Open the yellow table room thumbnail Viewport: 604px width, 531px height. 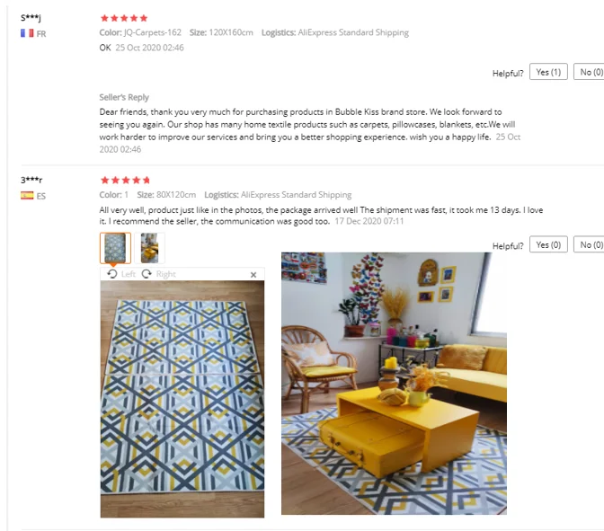pos(150,248)
